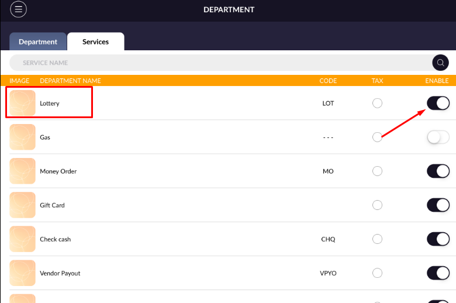
Task: Click the Check cash image icon
Action: [22, 239]
